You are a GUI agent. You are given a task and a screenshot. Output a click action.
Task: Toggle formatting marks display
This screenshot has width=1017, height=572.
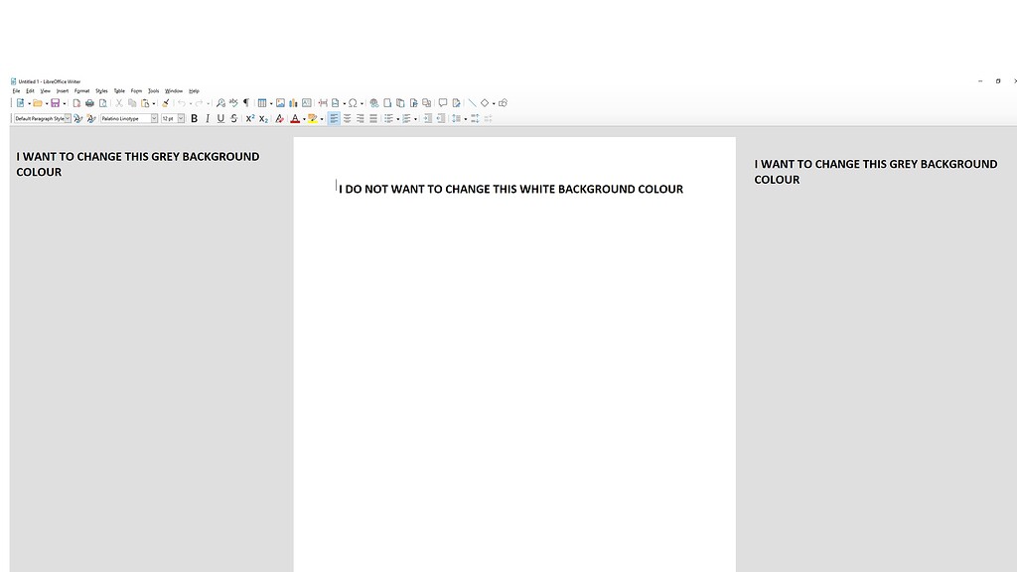(245, 102)
